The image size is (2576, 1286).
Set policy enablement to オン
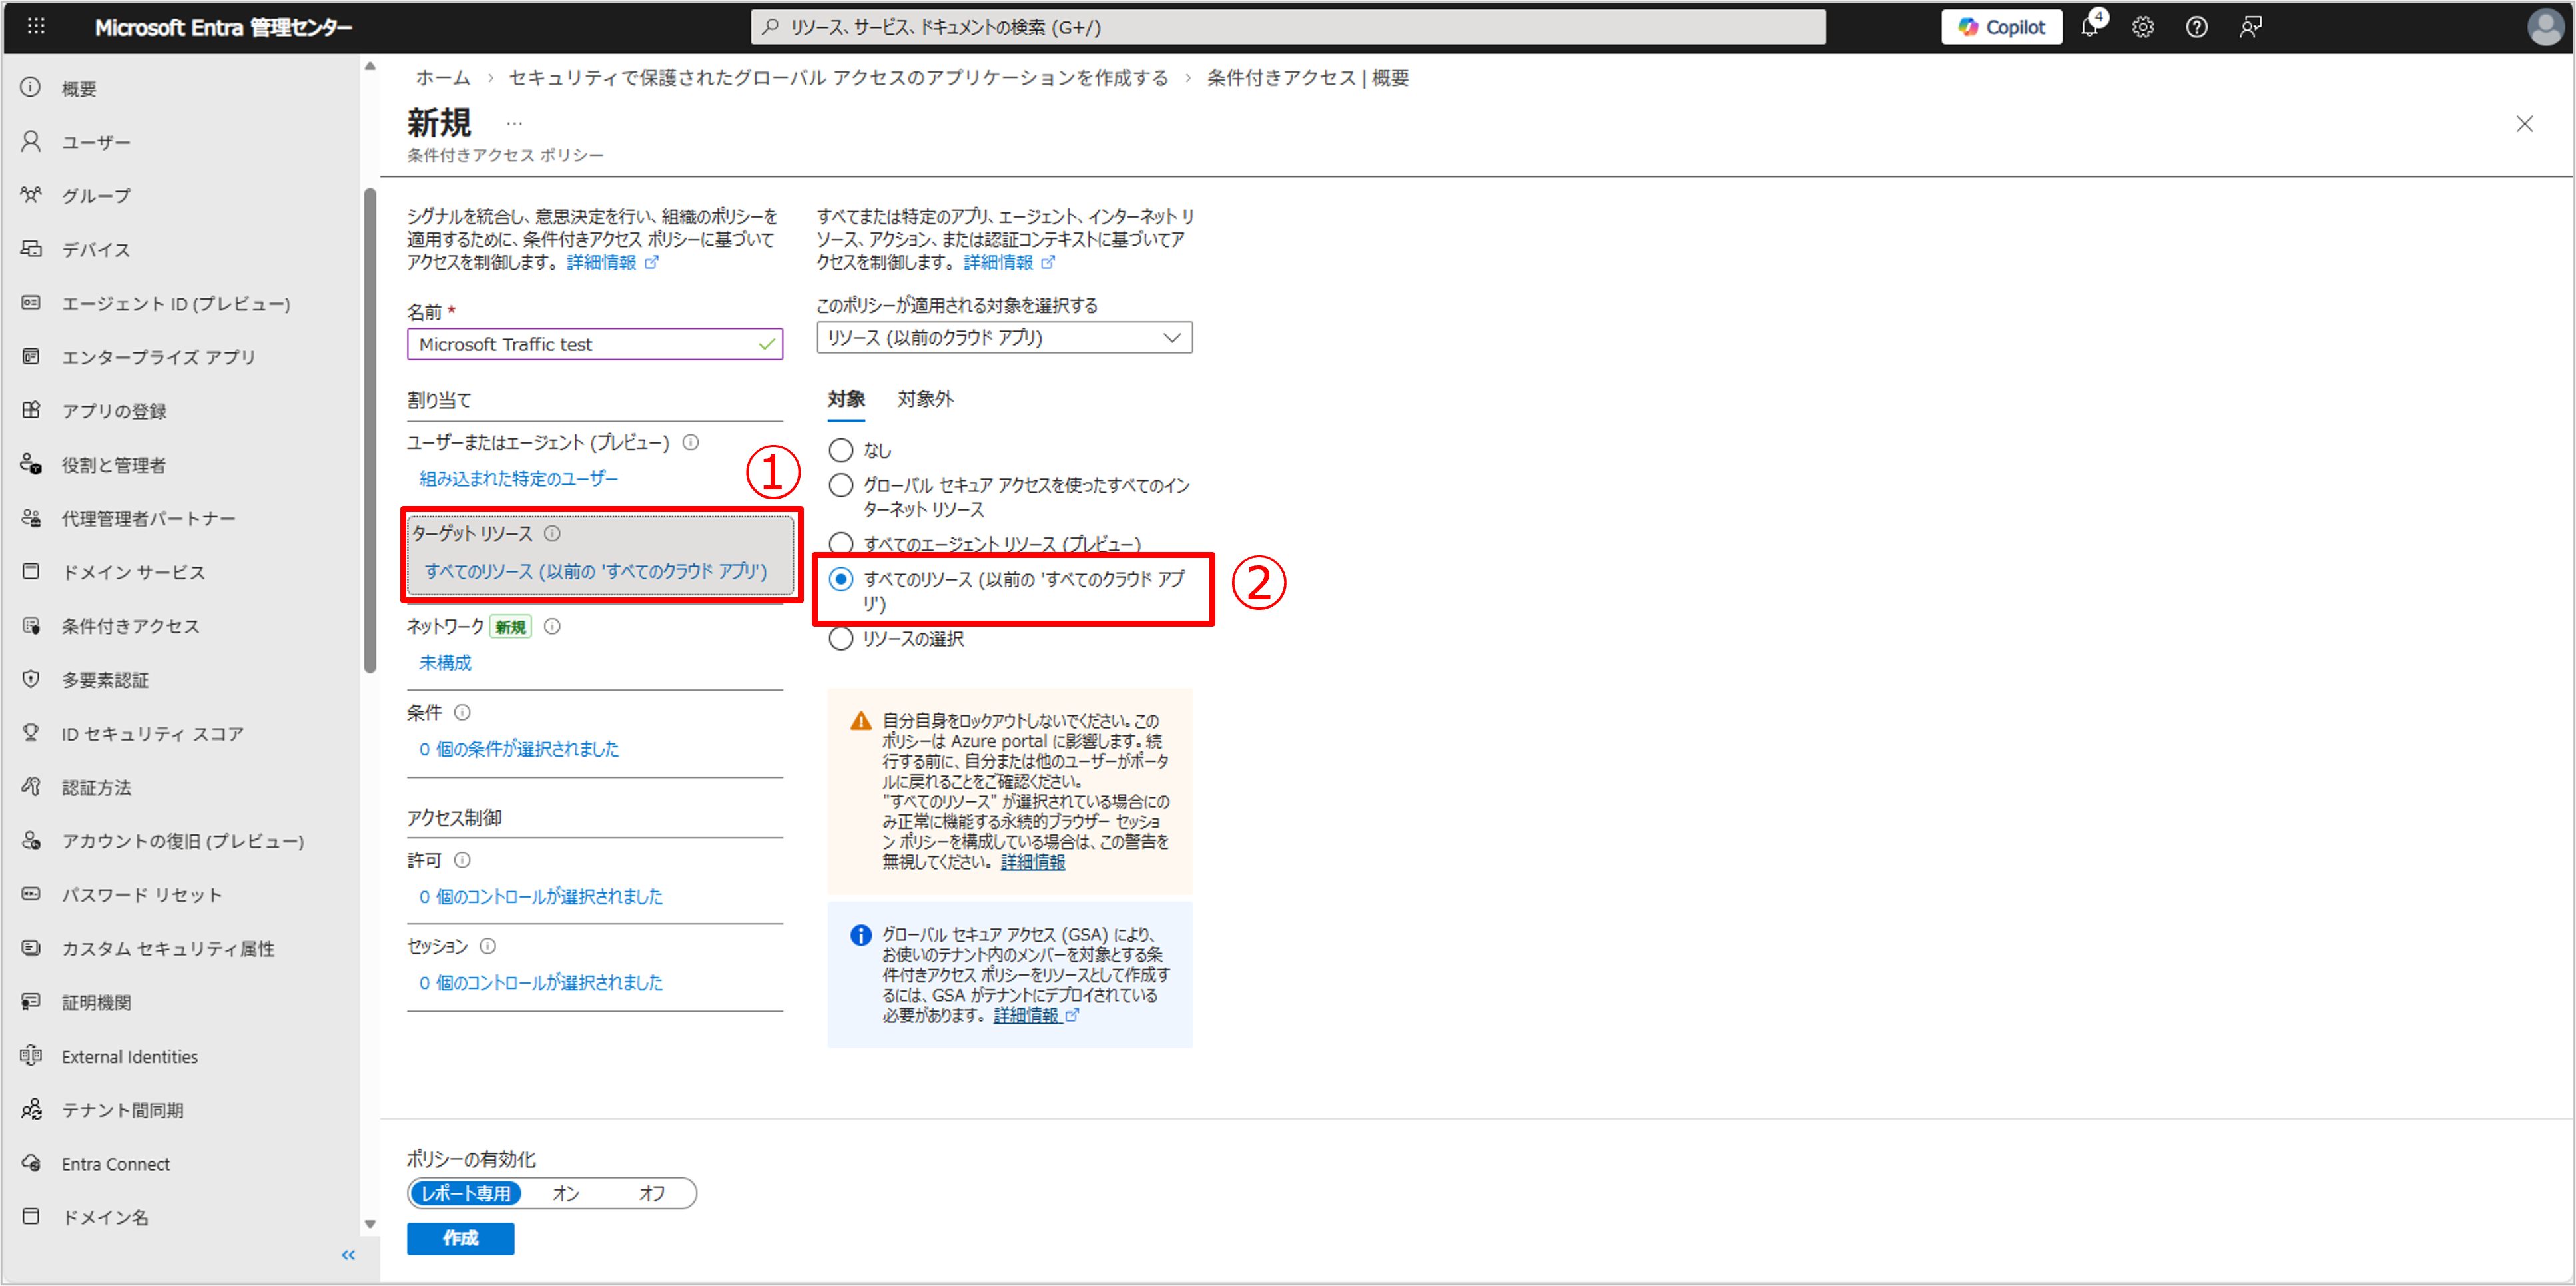click(x=566, y=1193)
